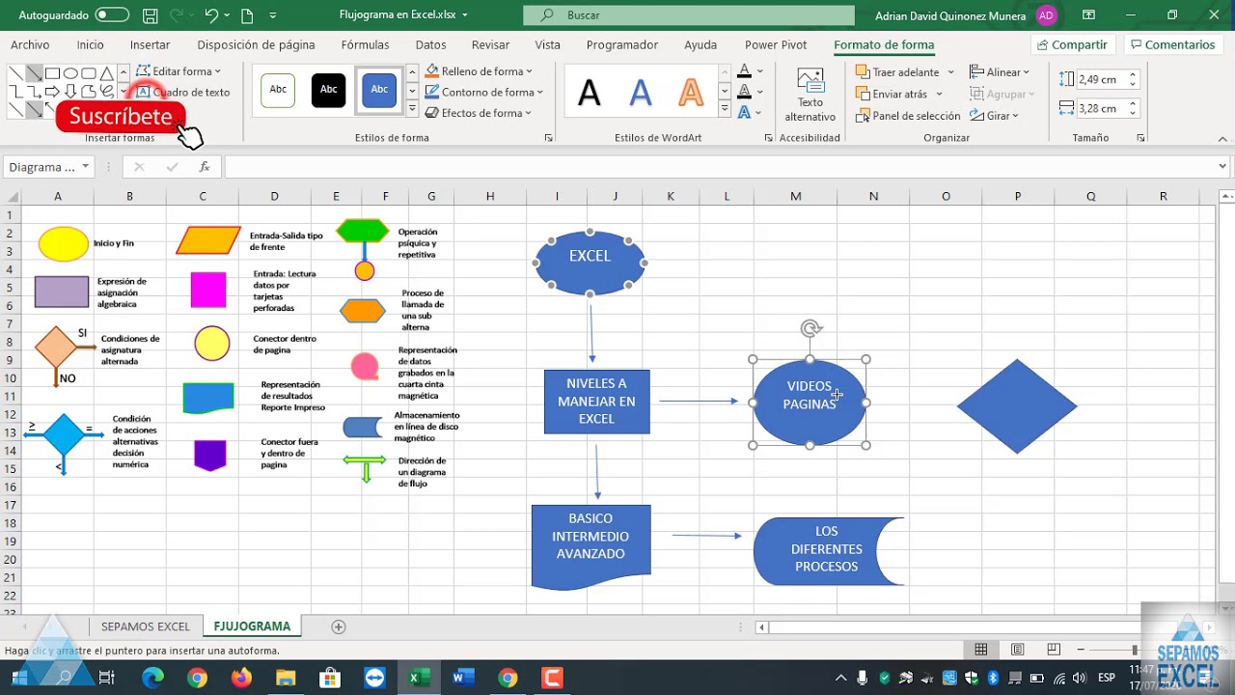Select the down arrow shape in the gallery

click(70, 91)
